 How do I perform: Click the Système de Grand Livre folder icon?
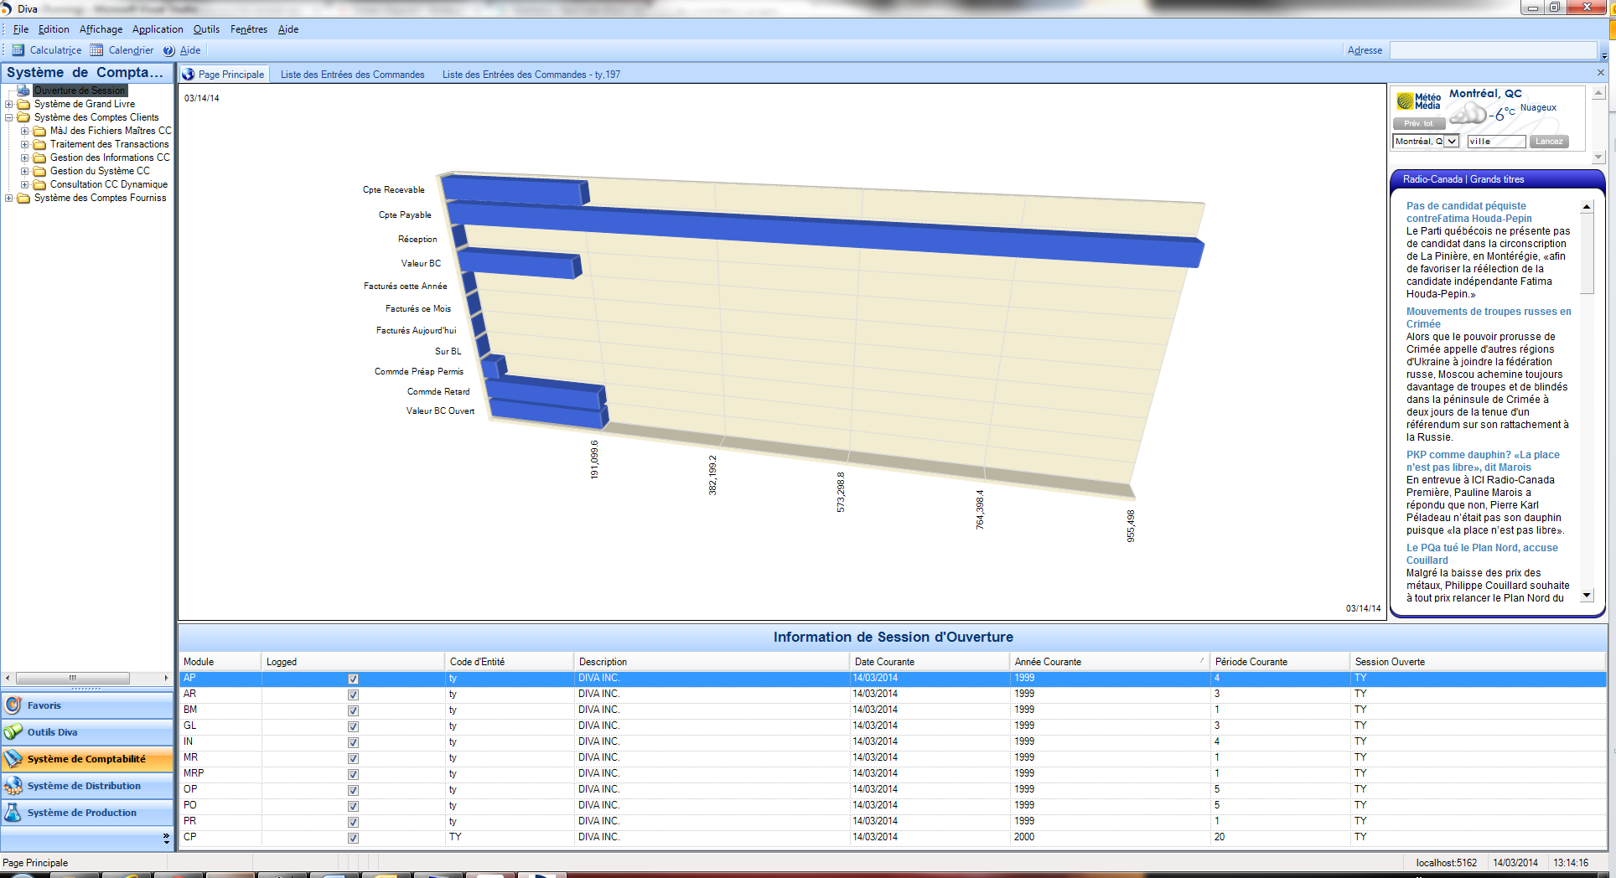click(23, 104)
